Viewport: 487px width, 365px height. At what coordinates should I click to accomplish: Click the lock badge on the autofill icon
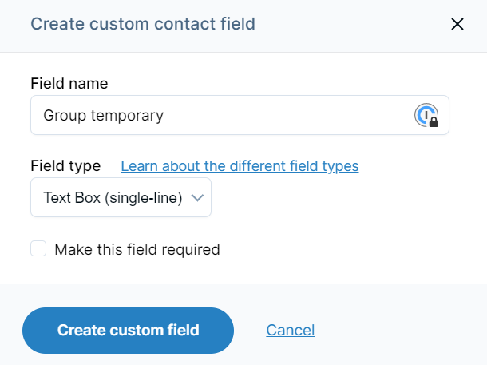(x=434, y=122)
